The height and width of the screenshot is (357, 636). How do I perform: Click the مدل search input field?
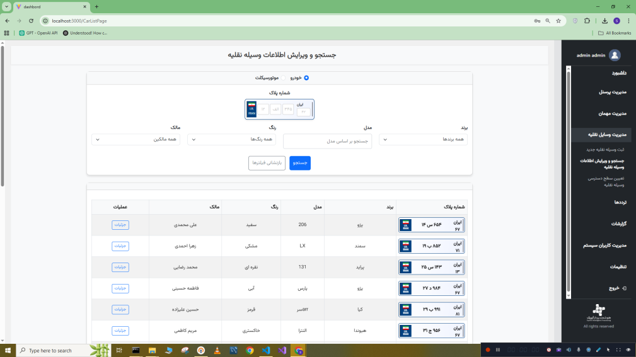coord(327,142)
